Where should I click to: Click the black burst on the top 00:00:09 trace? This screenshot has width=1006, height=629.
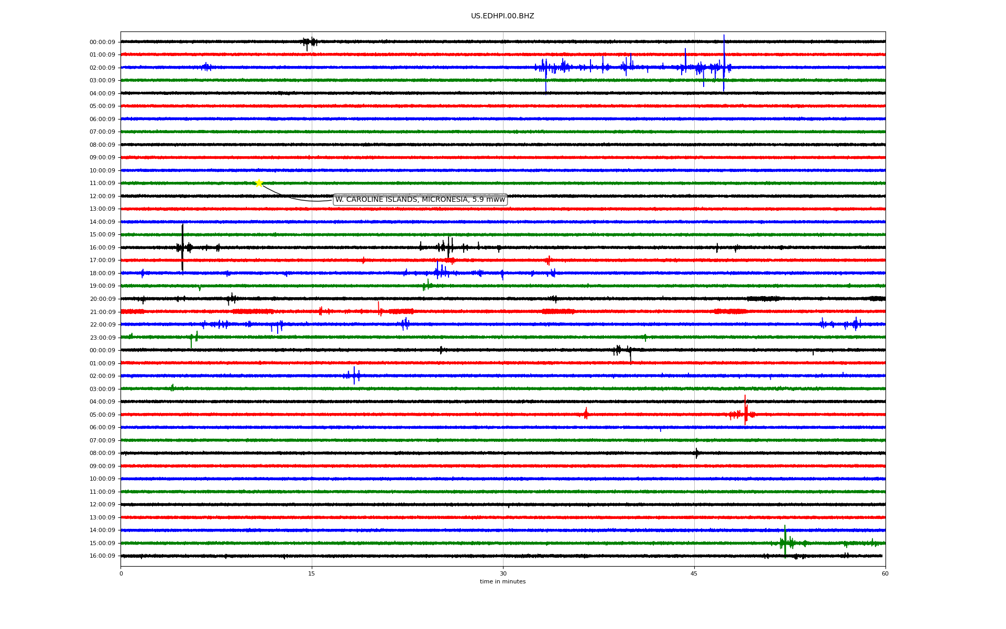point(309,42)
